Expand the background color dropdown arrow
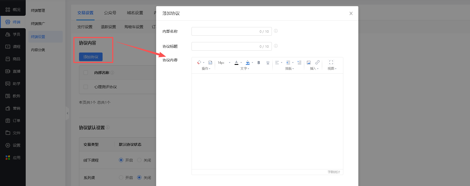The height and width of the screenshot is (186, 470). click(252, 63)
